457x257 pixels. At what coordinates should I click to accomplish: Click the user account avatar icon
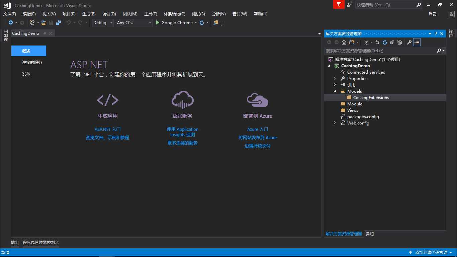(x=451, y=14)
